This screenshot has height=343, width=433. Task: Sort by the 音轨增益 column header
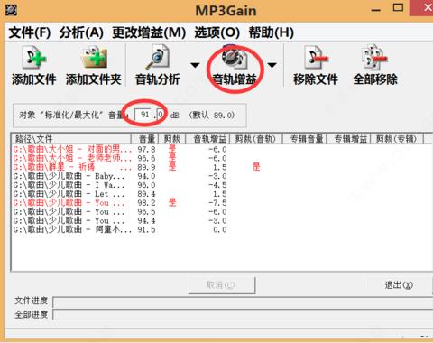[207, 139]
